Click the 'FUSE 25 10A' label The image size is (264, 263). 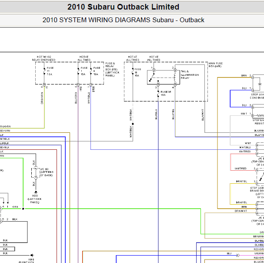pyautogui.click(x=166, y=93)
